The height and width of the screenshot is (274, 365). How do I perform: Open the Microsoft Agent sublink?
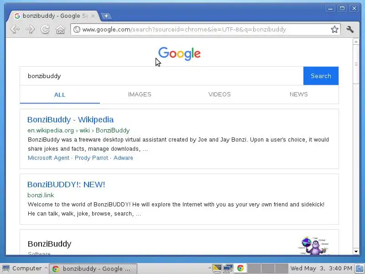point(48,158)
